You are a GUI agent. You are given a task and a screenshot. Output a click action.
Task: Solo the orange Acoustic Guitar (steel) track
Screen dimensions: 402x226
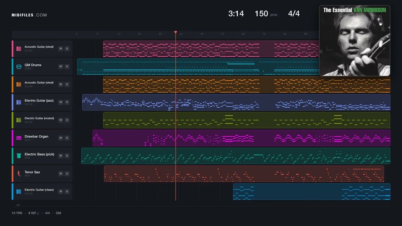pyautogui.click(x=67, y=84)
